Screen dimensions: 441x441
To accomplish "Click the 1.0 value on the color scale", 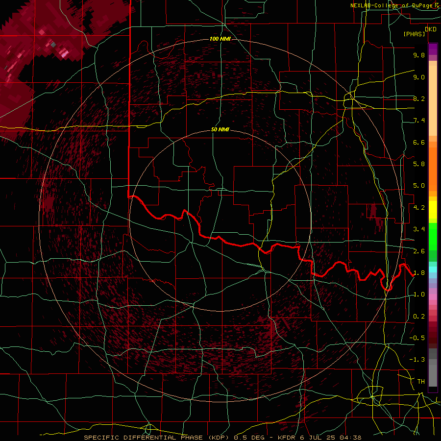I will point(419,295).
